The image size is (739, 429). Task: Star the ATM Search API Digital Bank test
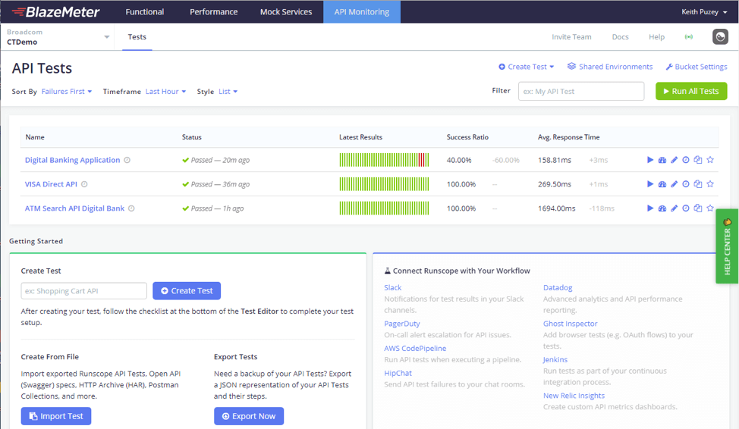pos(710,208)
